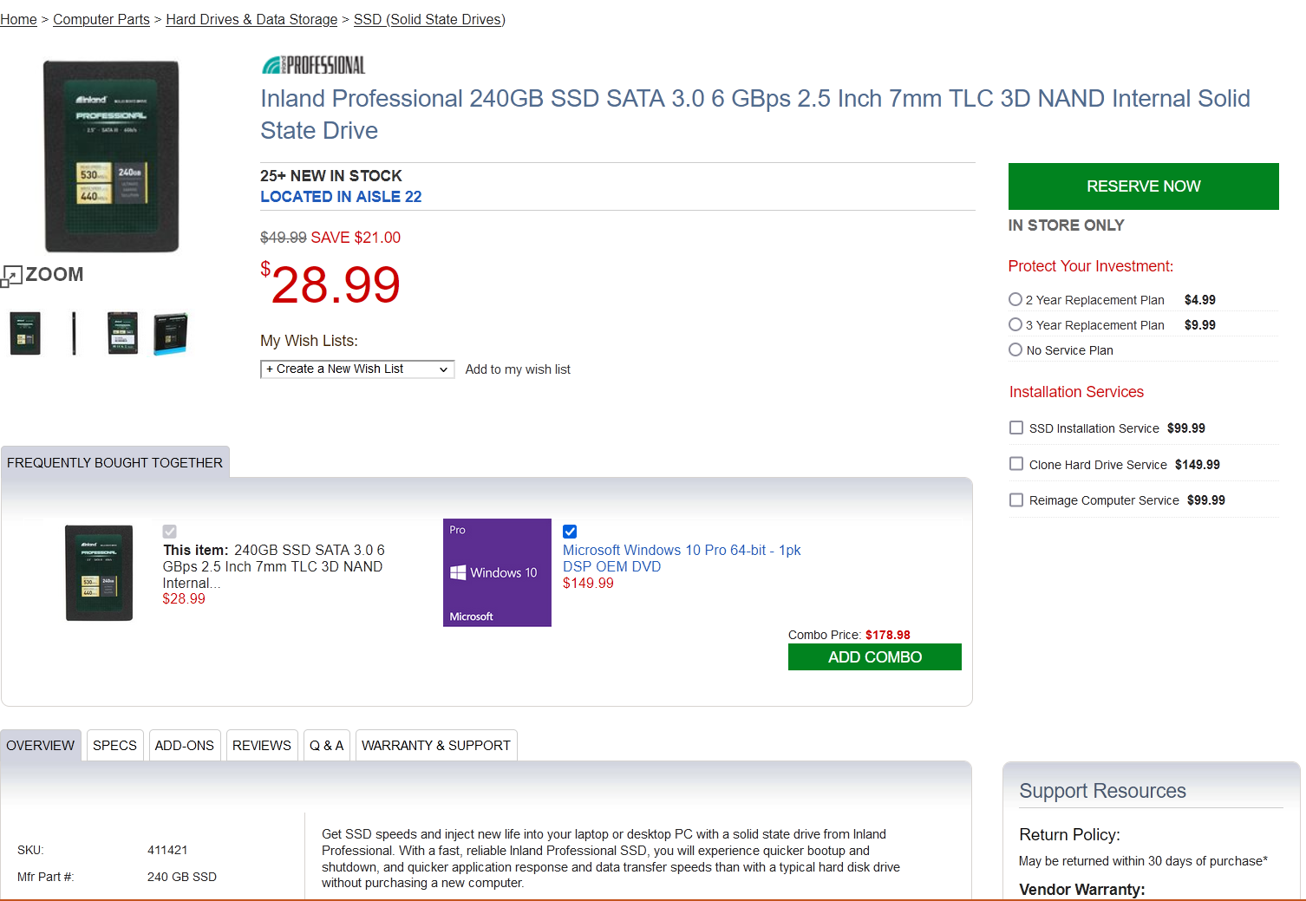Open the Create a New Wish List dropdown
1306x901 pixels.
coord(357,369)
